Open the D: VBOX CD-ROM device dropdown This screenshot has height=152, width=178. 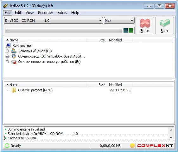pos(54,21)
